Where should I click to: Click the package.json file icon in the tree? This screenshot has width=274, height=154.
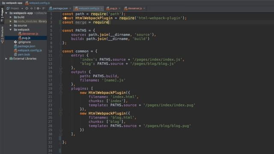click(x=15, y=46)
